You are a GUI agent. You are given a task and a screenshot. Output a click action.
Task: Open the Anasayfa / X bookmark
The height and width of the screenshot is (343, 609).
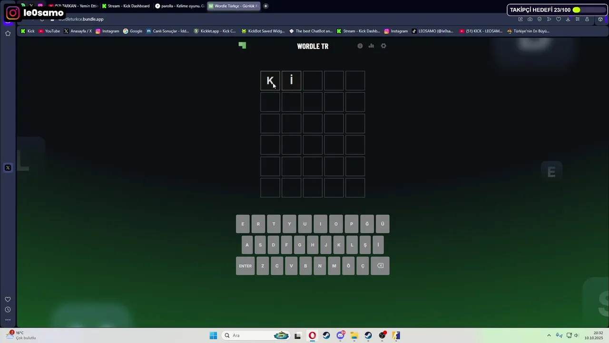[78, 31]
